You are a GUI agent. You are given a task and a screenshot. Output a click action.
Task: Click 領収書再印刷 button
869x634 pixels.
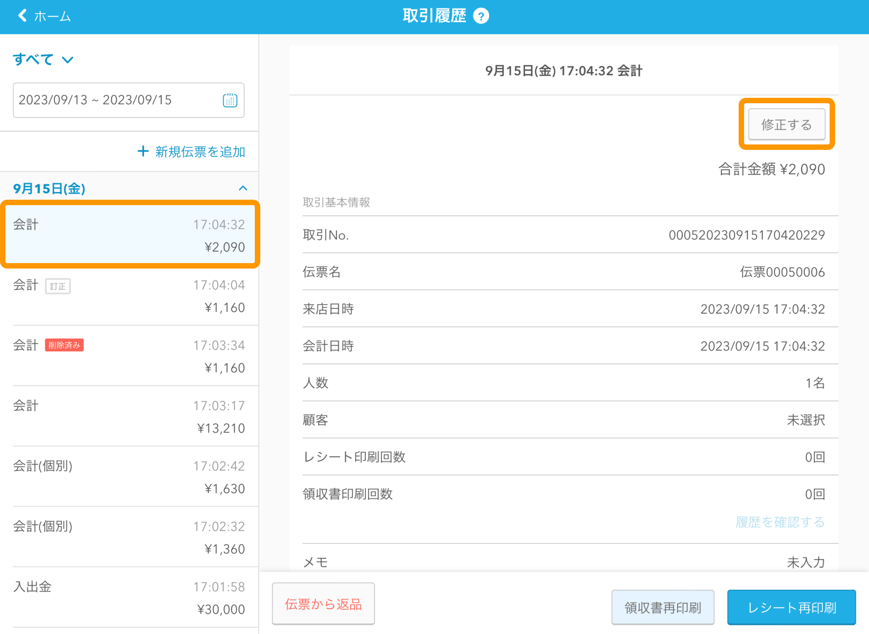coord(663,607)
